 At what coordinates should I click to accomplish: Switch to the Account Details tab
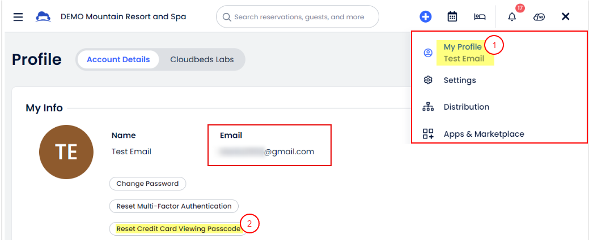click(118, 59)
